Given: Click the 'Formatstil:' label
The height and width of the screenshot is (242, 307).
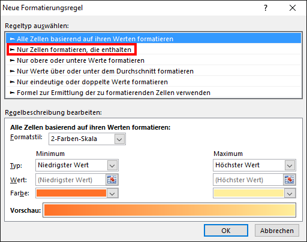Looking at the screenshot, I should [x=26, y=137].
